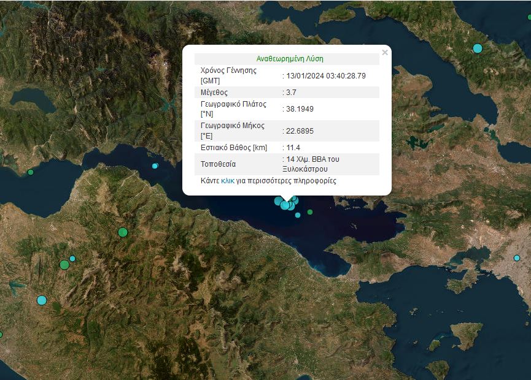
Task: Click the longitude value 22.6895
Action: 300,131
